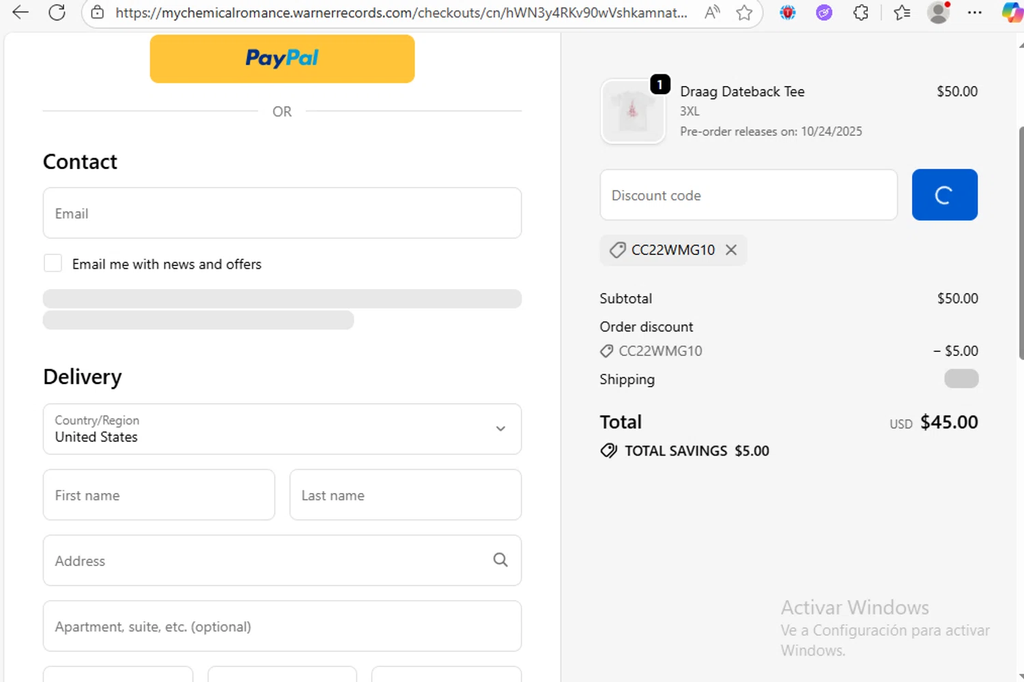
Task: Click the tag icon on CC22WMG10 chip
Action: click(617, 250)
